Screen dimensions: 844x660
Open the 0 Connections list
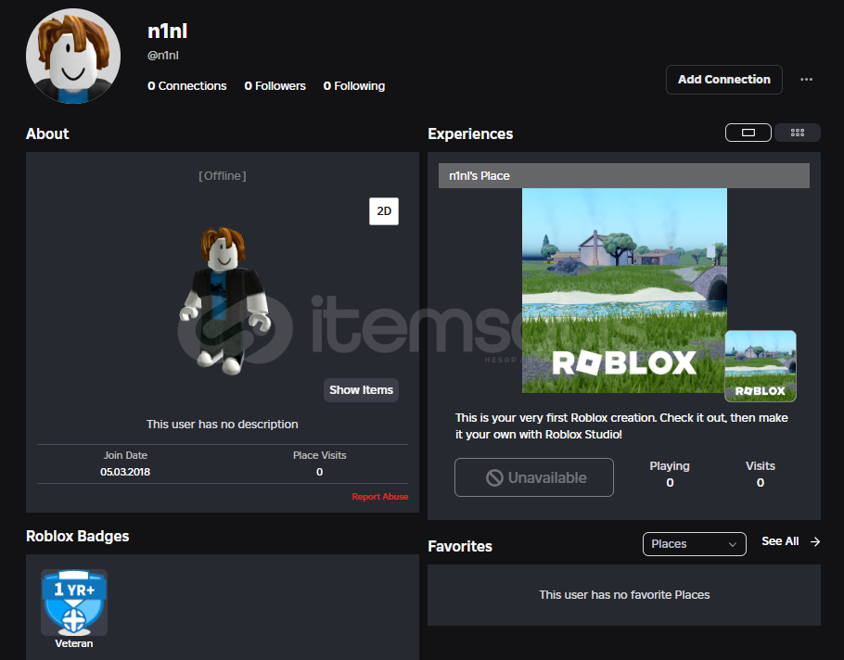pyautogui.click(x=186, y=86)
